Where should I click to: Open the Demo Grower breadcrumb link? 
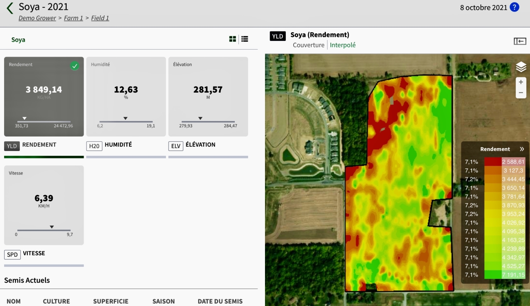click(37, 18)
